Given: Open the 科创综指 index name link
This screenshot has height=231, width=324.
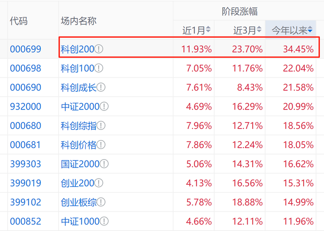Looking at the screenshot, I should (79, 125).
